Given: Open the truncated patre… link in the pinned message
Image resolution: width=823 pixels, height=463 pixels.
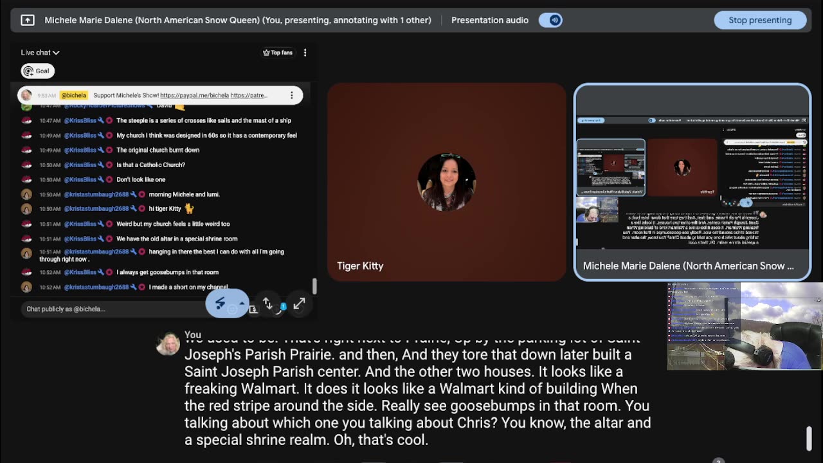Looking at the screenshot, I should (x=248, y=95).
